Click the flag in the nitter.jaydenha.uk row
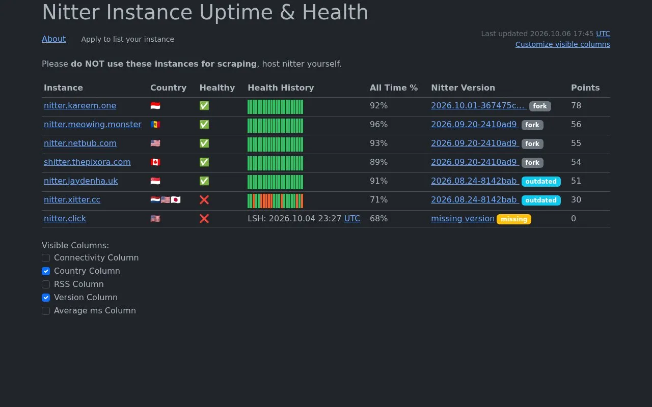652x407 pixels. coord(155,181)
